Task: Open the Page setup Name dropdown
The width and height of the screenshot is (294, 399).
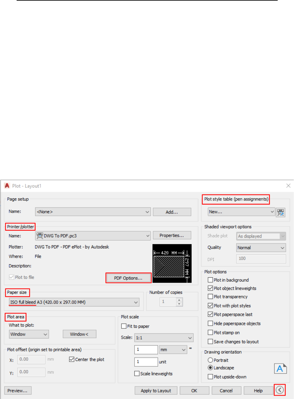Action: (x=93, y=212)
